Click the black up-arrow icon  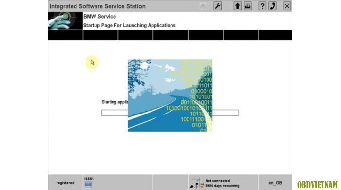click(x=238, y=6)
